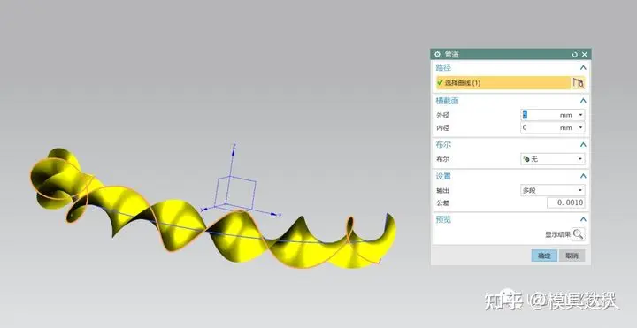Collapse the 布尔 section

click(583, 144)
